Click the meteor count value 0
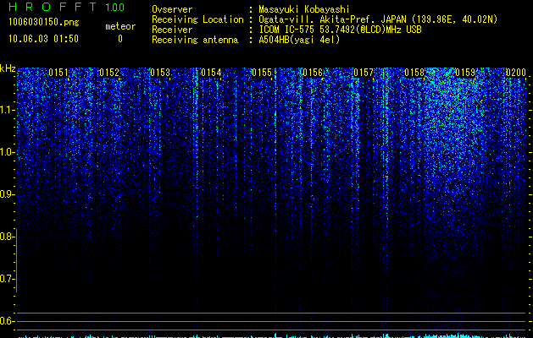The image size is (533, 338). [x=120, y=39]
